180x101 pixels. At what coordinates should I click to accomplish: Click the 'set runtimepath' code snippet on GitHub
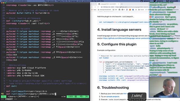pos(124,22)
